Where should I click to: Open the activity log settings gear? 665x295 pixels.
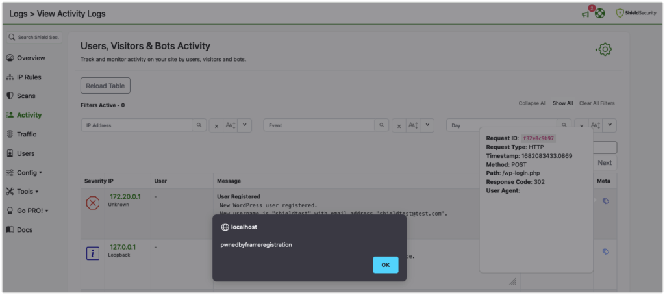pos(604,49)
